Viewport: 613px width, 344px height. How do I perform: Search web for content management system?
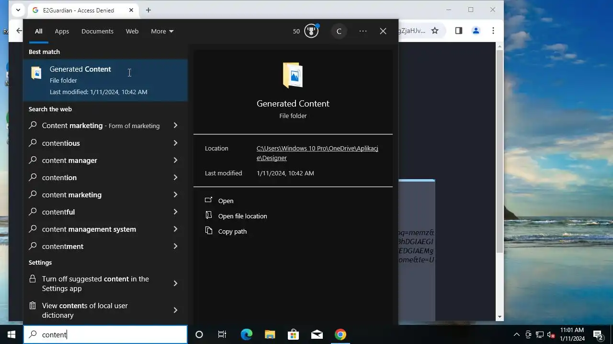click(105, 229)
